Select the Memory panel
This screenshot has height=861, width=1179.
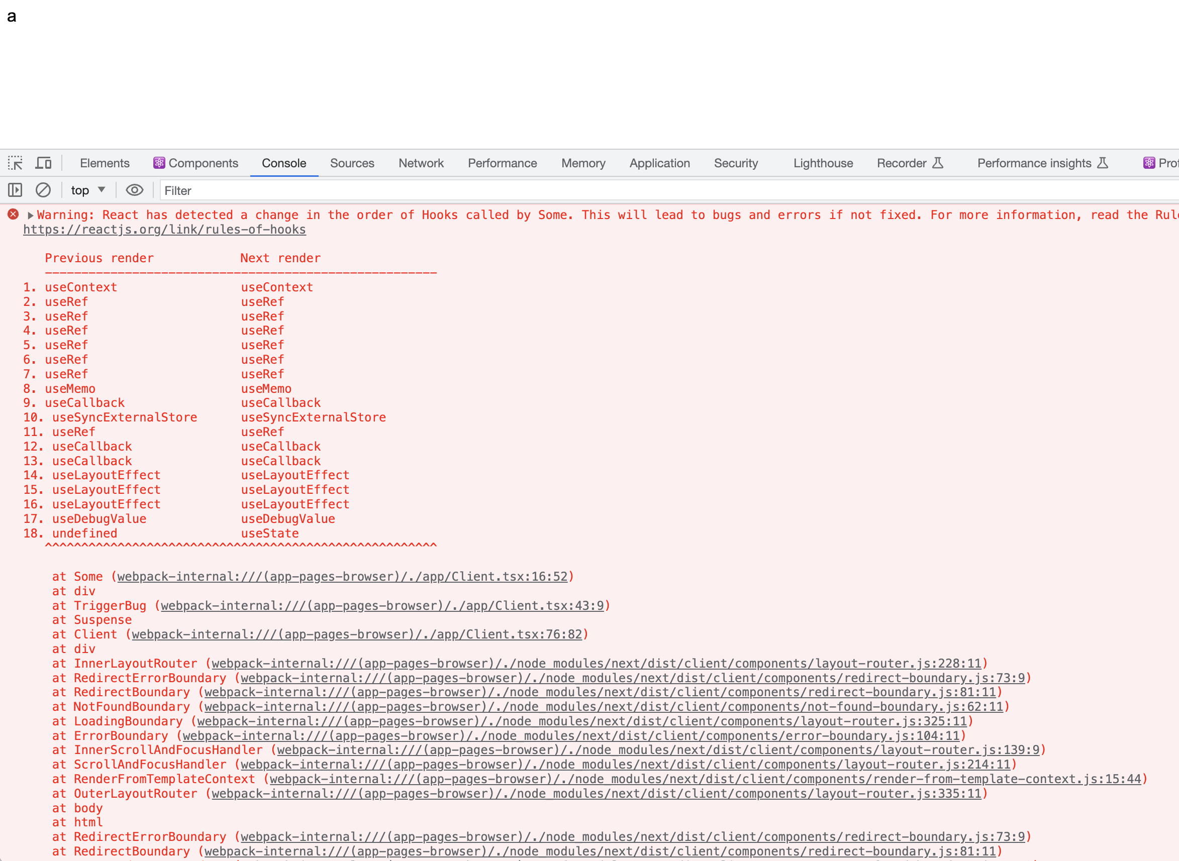point(583,163)
